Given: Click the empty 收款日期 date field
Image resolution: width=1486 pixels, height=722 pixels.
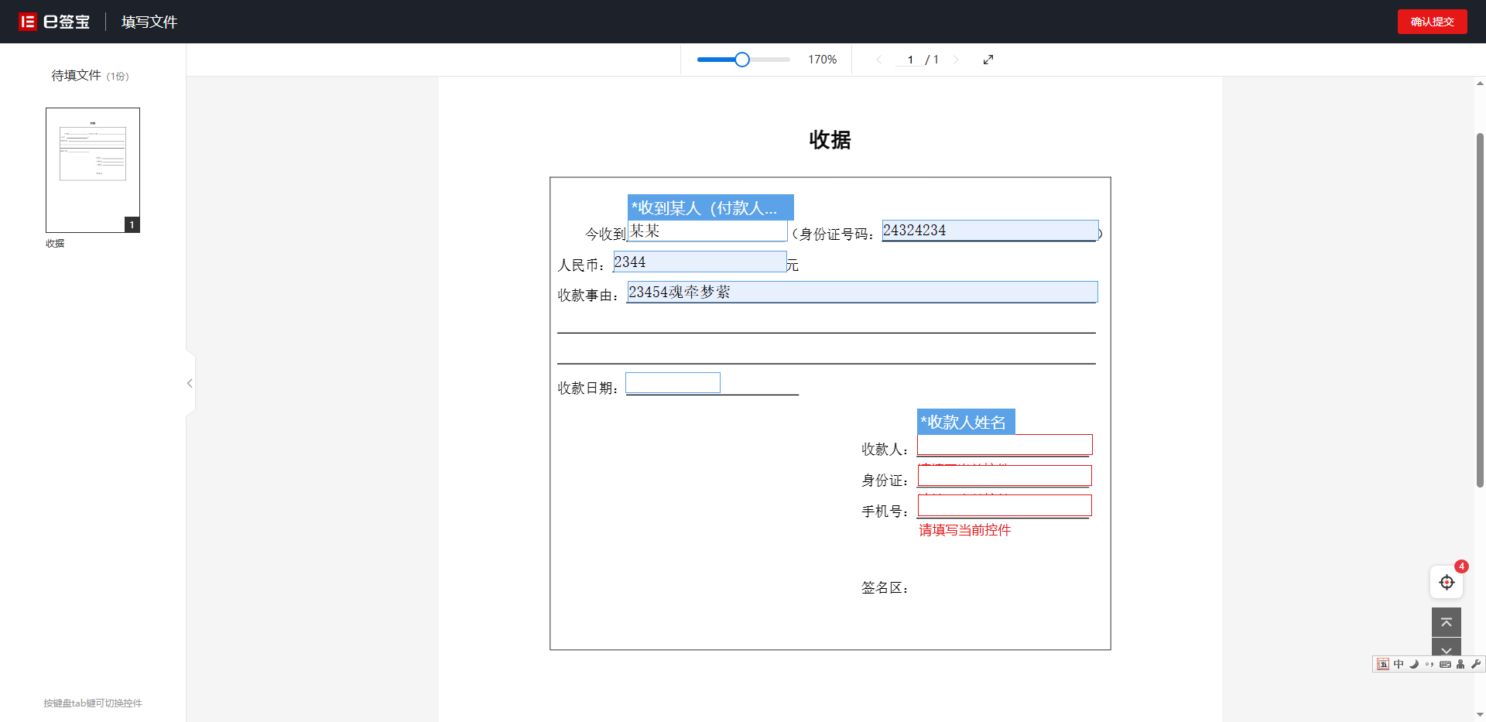Looking at the screenshot, I should pyautogui.click(x=673, y=382).
